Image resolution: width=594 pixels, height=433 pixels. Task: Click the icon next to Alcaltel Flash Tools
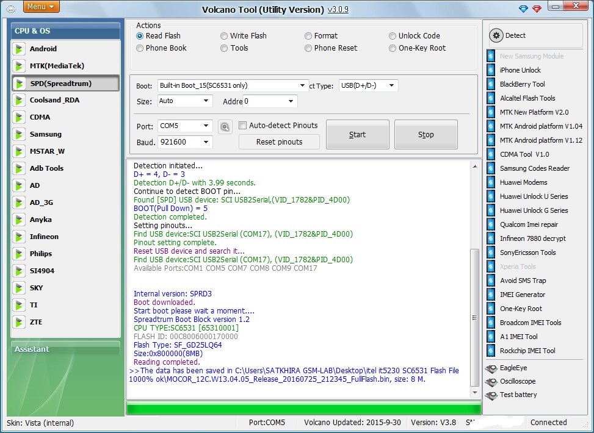coord(491,98)
